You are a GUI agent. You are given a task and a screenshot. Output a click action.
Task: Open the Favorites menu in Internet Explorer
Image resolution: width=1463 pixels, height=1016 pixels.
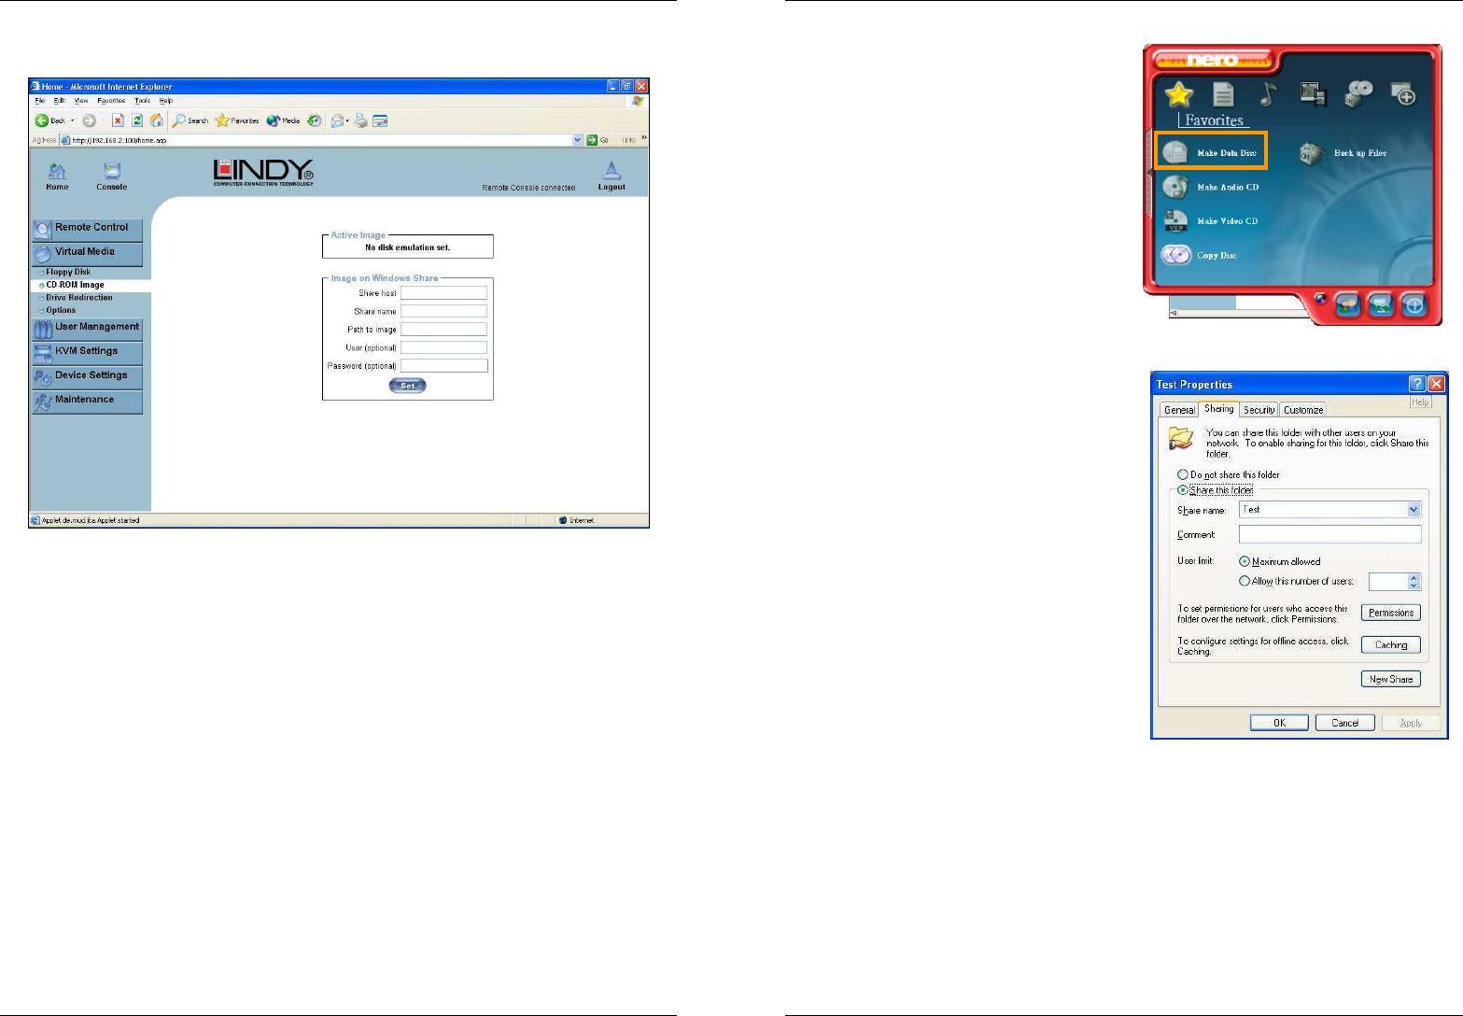[x=111, y=101]
